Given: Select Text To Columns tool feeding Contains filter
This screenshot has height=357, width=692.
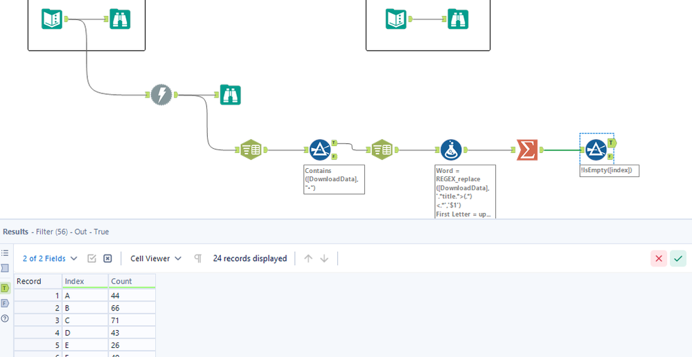Looking at the screenshot, I should click(x=251, y=150).
